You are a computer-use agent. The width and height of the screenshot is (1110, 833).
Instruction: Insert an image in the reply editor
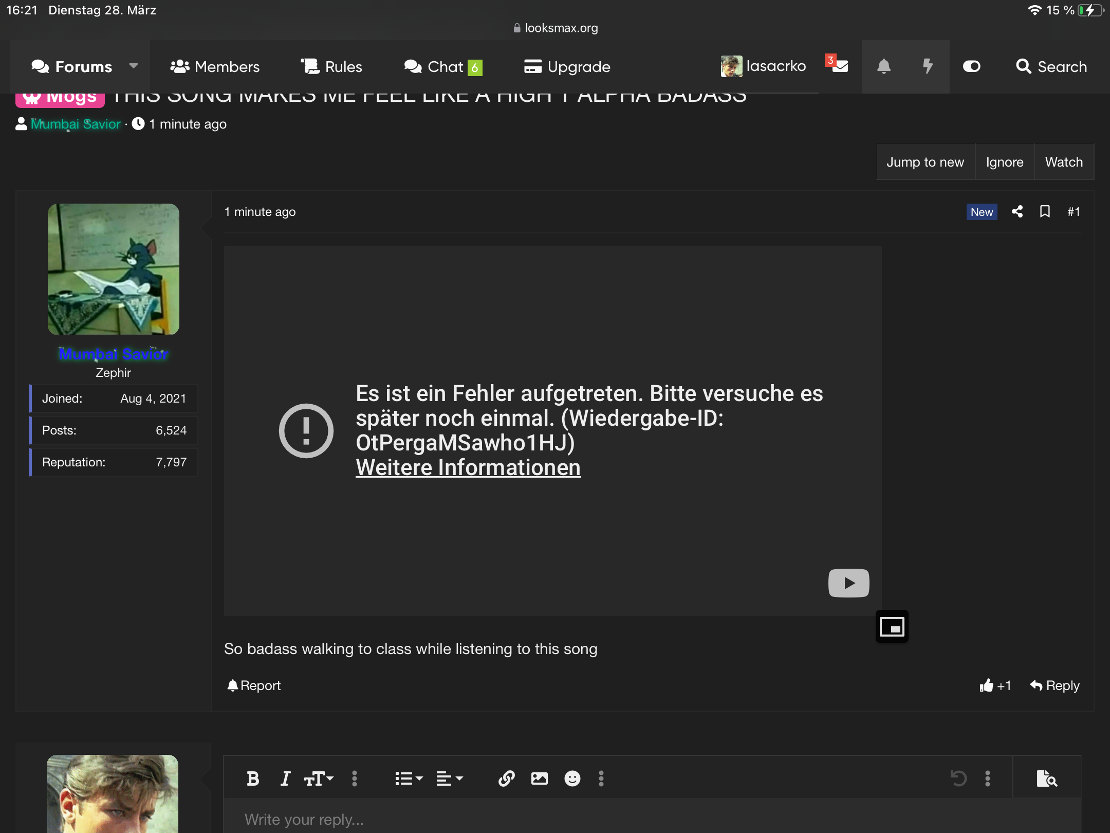(540, 778)
